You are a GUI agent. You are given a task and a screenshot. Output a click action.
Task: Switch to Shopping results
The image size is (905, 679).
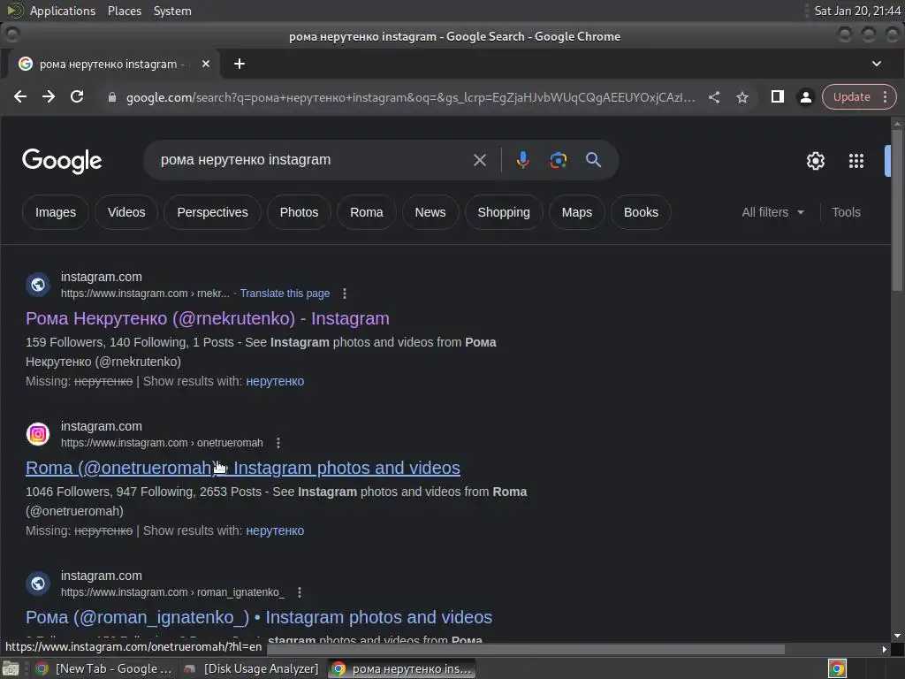tap(503, 212)
